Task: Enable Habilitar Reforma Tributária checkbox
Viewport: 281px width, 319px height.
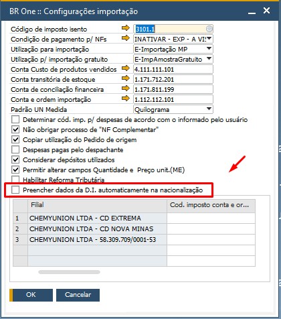Action: coord(15,180)
